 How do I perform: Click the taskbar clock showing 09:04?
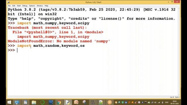[x=174, y=102]
